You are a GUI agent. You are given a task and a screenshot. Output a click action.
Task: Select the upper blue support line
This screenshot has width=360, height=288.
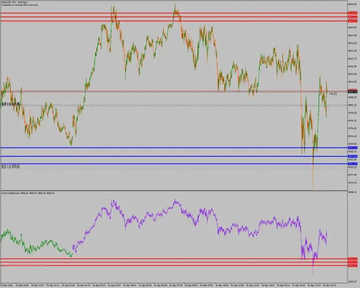(174, 147)
